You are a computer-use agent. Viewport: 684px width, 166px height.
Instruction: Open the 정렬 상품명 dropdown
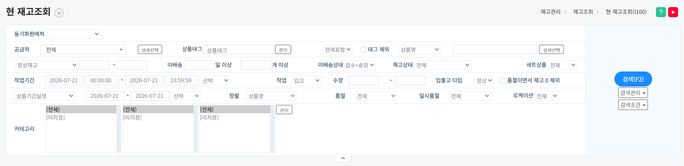click(271, 96)
